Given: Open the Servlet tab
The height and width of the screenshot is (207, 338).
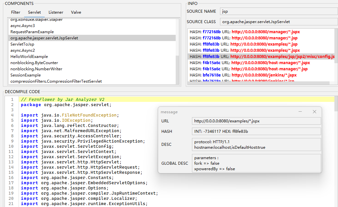Looking at the screenshot, I should (34, 12).
